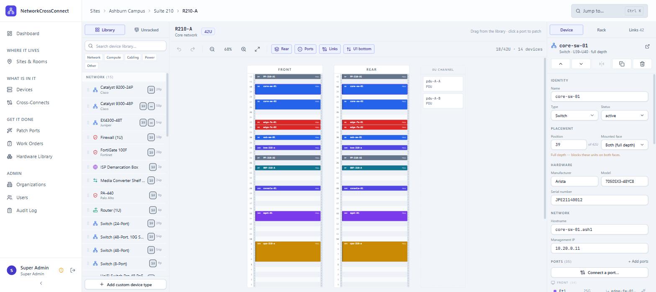Select ISP Demarcation Box in library
Screen dimensions: 656x292
125,167
